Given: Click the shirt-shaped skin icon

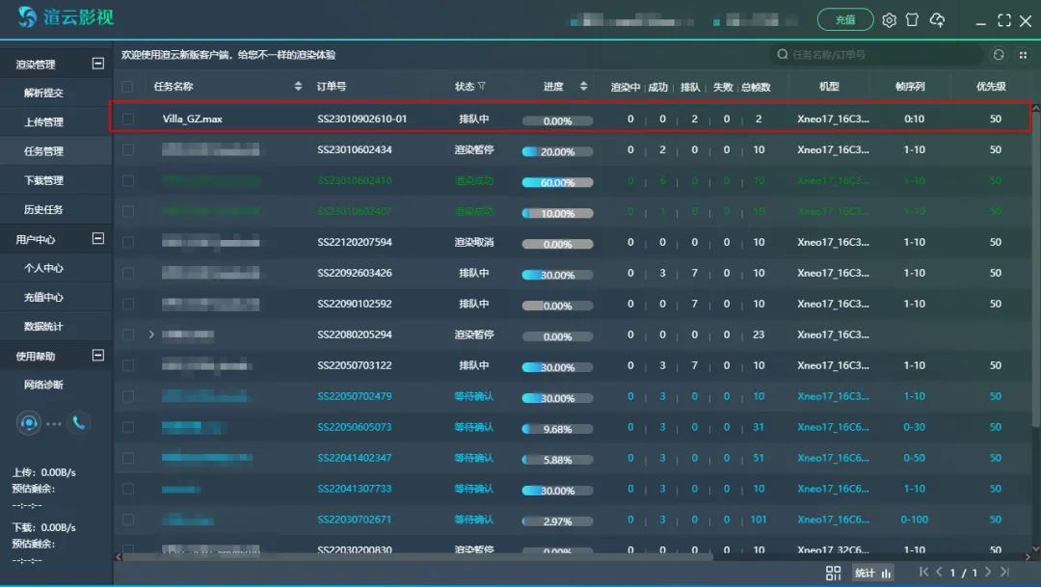Looking at the screenshot, I should 912,20.
